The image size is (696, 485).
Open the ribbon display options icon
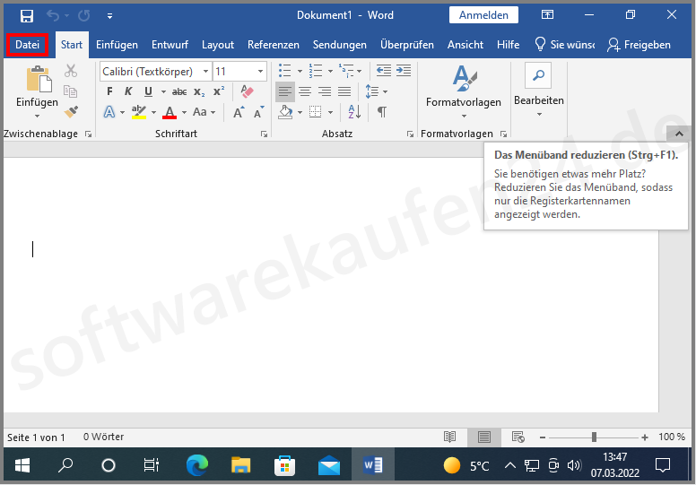click(x=547, y=15)
